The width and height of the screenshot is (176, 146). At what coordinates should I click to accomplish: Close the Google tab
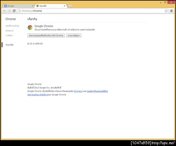[x=32, y=6]
